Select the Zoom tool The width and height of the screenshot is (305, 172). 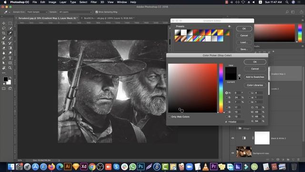tap(10, 68)
